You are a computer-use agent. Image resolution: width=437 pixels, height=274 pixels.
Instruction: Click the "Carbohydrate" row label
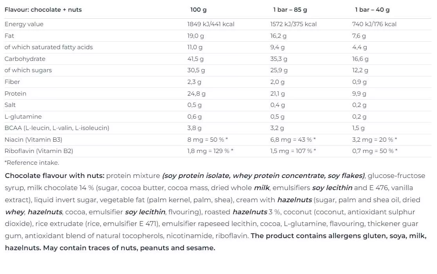tap(25, 59)
